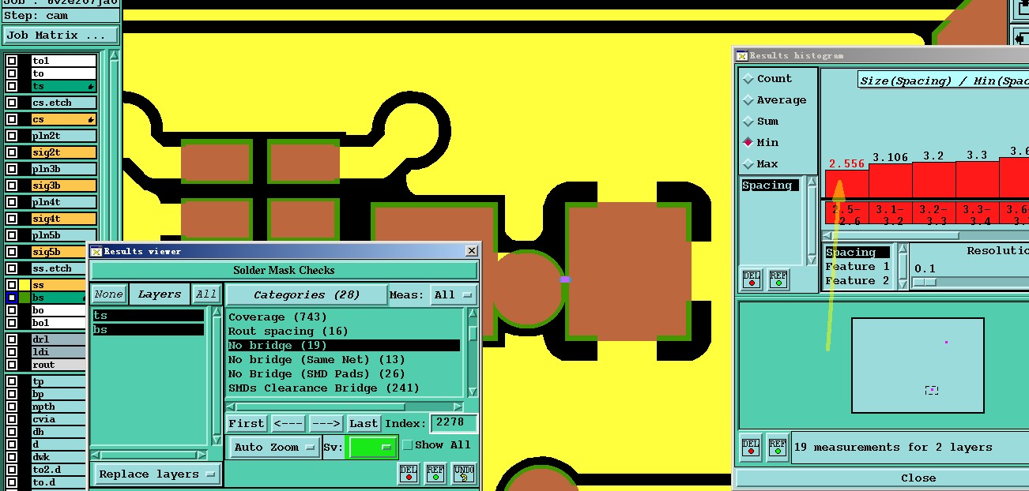Toggle the rout layer display box
The height and width of the screenshot is (491, 1029).
tap(12, 365)
